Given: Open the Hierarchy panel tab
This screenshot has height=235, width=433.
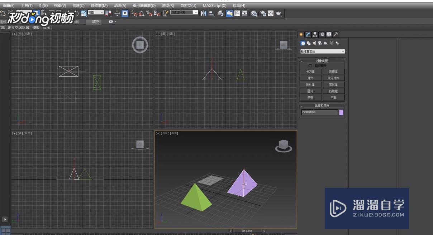Looking at the screenshot, I should point(315,35).
